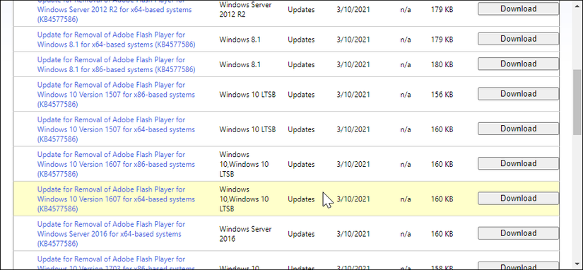This screenshot has width=583, height=270.
Task: Select "Windows 10,Windows 10 LTSB" in 1607 x64 row
Action: tap(244, 199)
